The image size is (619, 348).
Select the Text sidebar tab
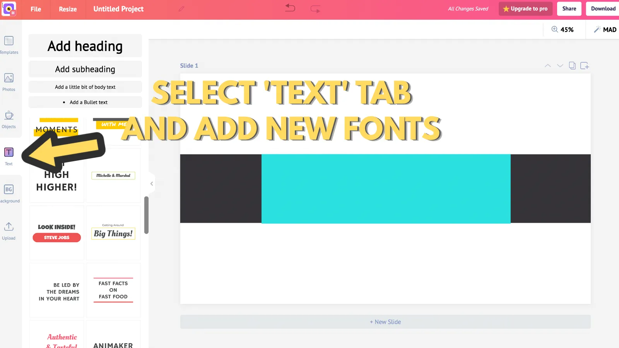click(x=9, y=157)
